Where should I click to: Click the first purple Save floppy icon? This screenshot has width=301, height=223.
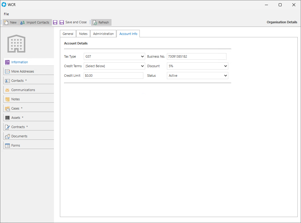pos(55,22)
